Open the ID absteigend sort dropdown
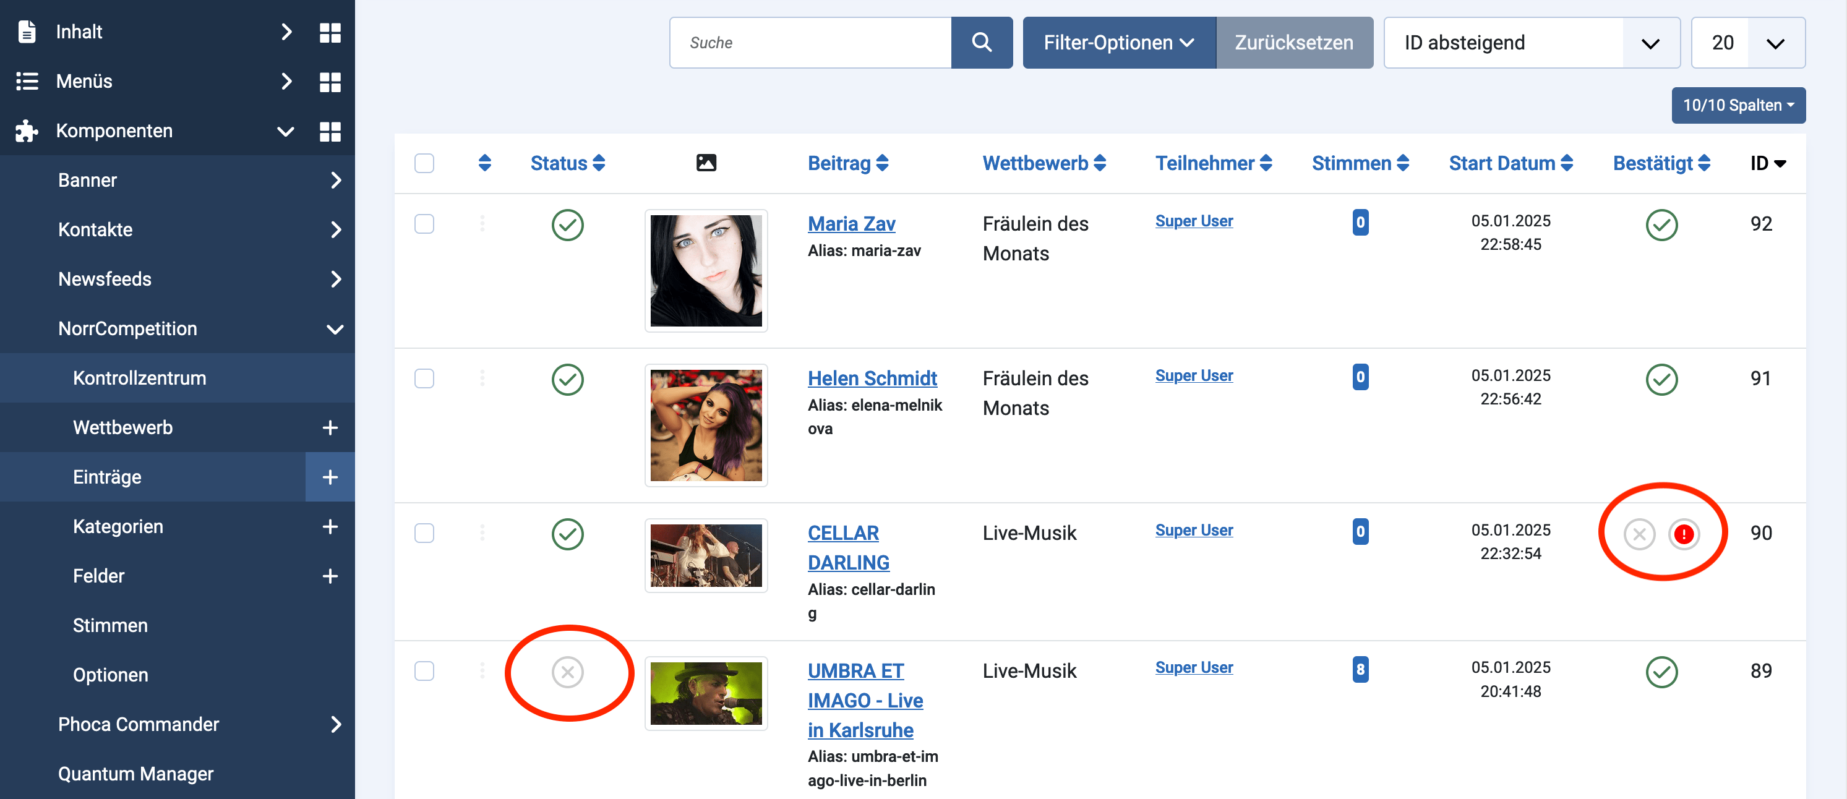Viewport: 1847px width, 799px height. pyautogui.click(x=1531, y=43)
